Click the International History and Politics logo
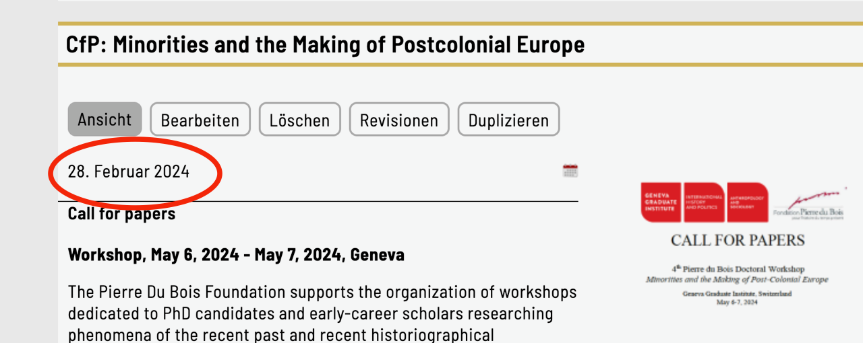Image resolution: width=863 pixels, height=343 pixels. click(x=704, y=202)
